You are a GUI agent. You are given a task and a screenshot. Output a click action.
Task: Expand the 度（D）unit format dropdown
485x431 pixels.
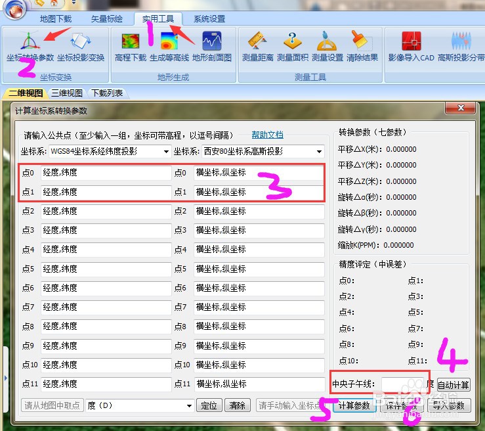click(x=189, y=405)
